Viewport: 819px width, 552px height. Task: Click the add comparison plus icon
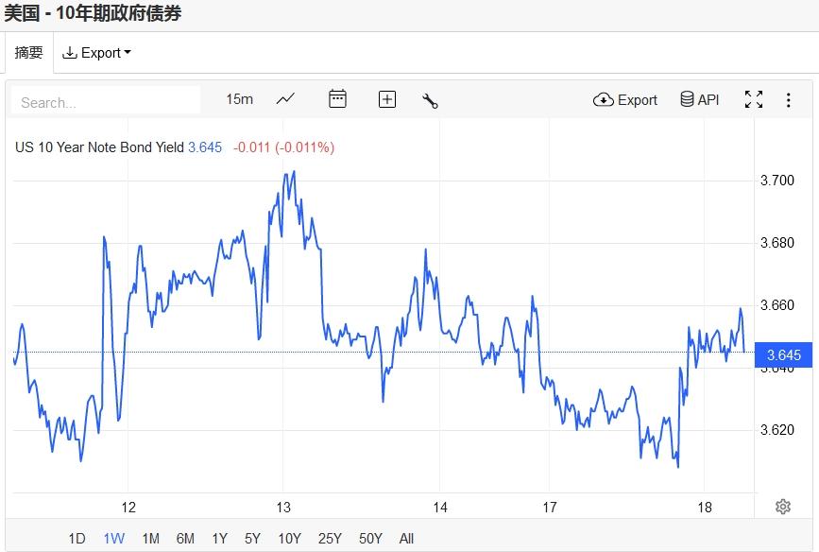(386, 99)
